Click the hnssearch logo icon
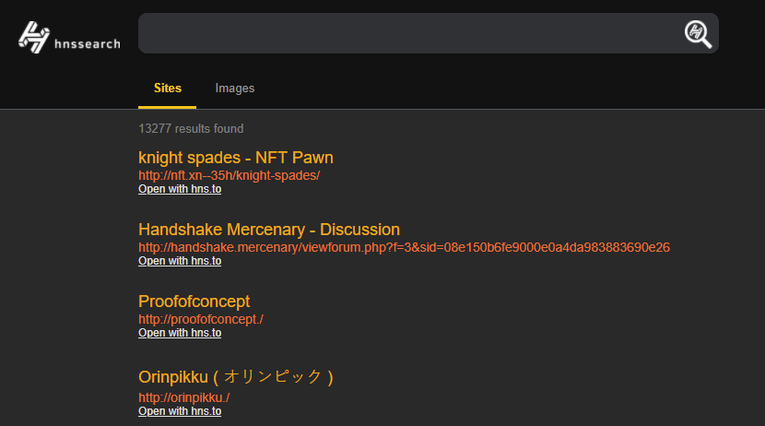The width and height of the screenshot is (765, 426). coord(34,37)
